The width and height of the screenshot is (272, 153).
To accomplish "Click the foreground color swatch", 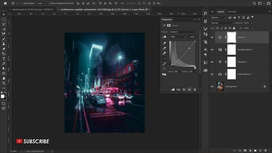I will [3, 96].
